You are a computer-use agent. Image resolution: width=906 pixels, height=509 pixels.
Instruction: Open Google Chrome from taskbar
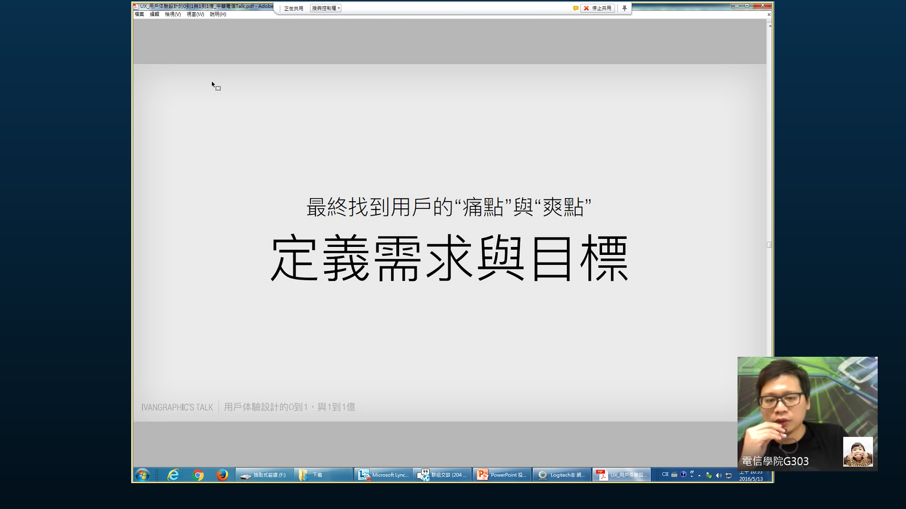pyautogui.click(x=198, y=475)
